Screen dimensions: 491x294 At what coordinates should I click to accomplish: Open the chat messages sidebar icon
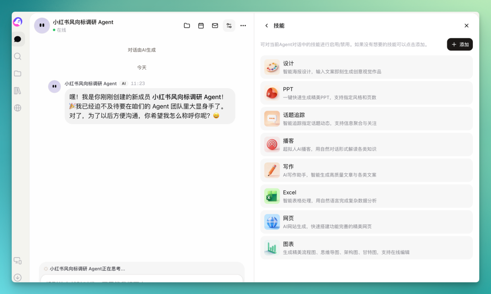click(18, 39)
